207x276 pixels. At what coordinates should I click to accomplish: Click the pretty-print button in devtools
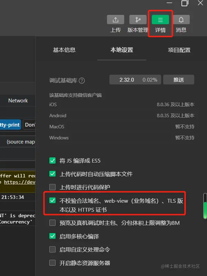tap(10, 125)
